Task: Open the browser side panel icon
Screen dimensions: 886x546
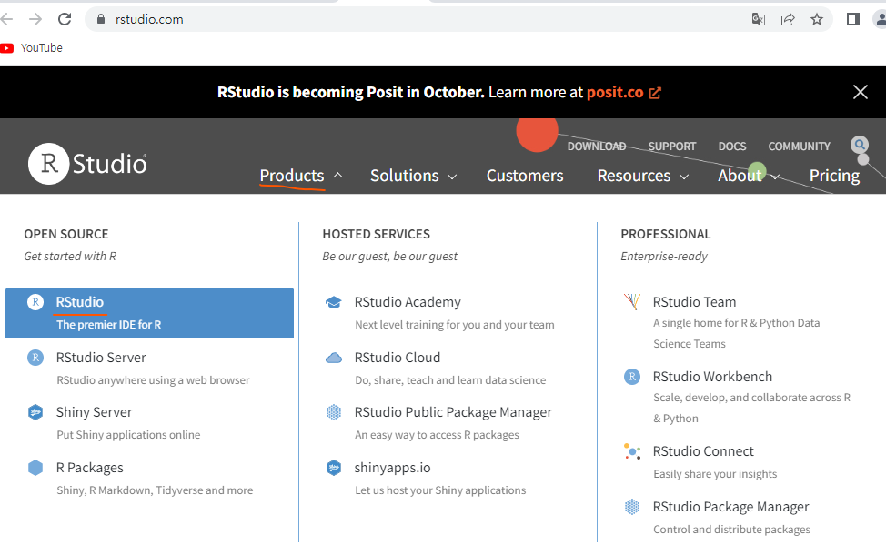Action: pos(853,19)
